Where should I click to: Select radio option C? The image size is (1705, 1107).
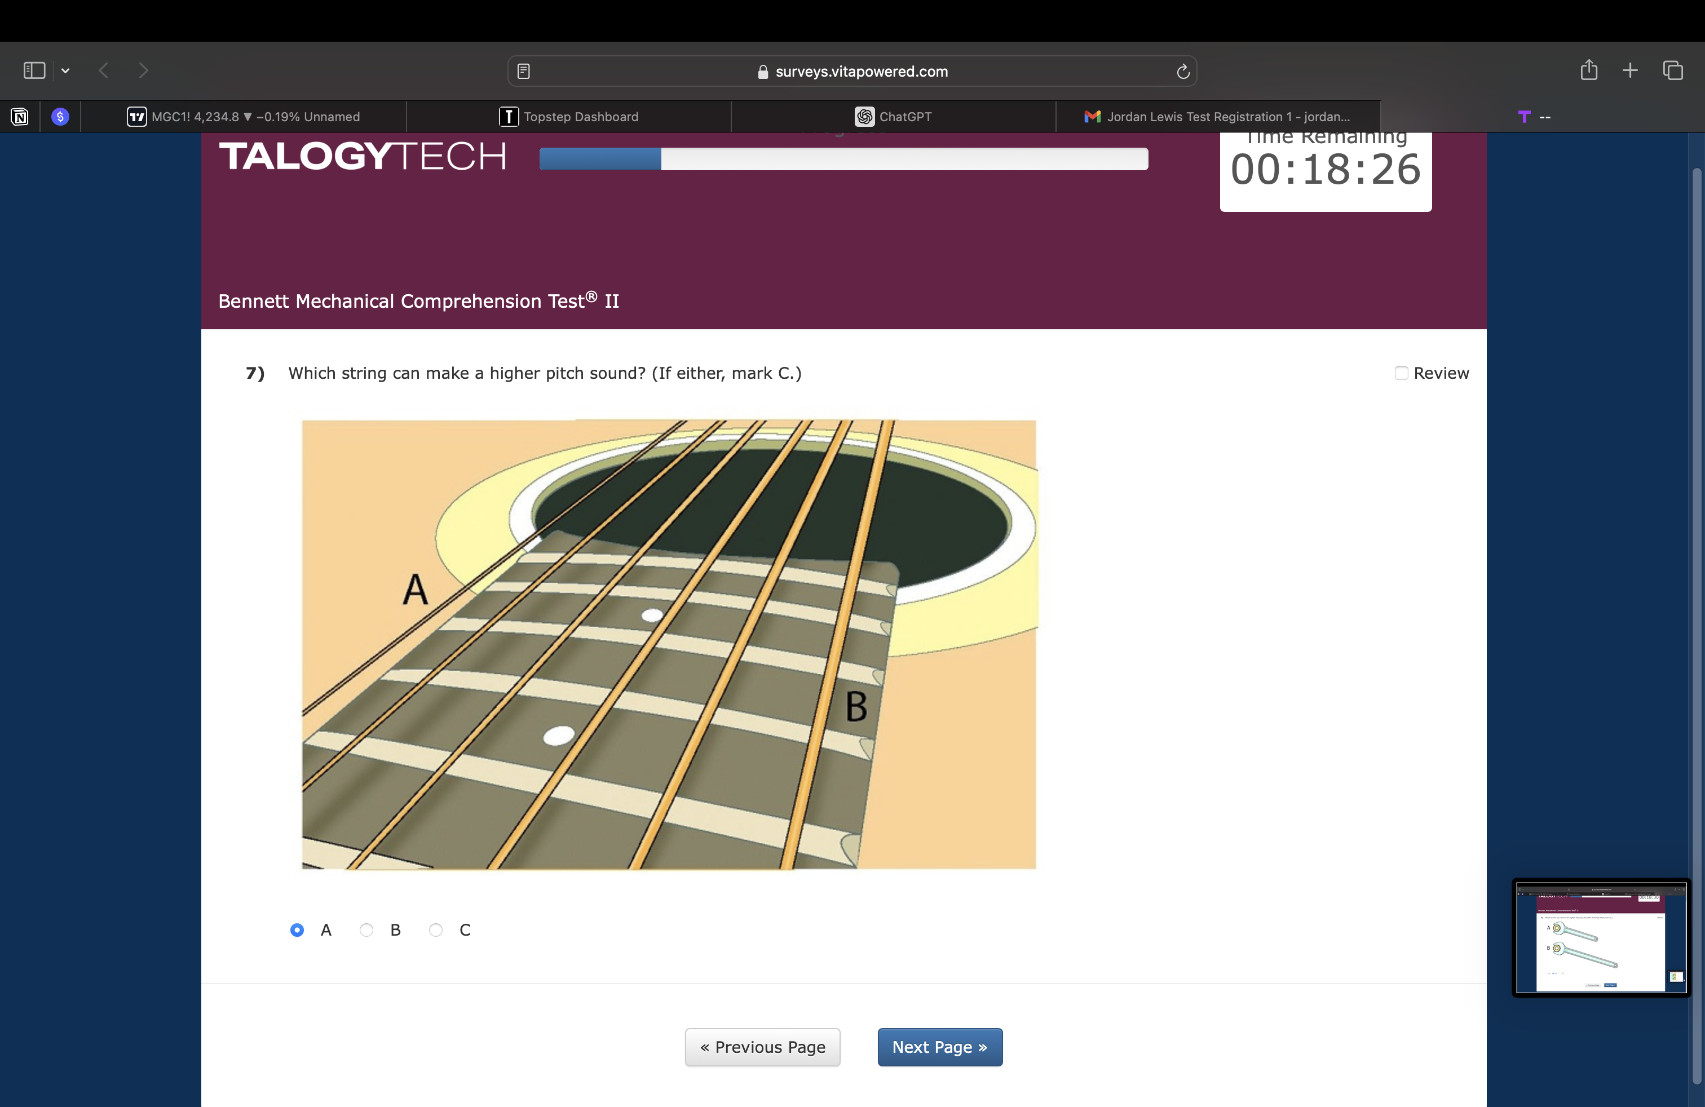[436, 930]
